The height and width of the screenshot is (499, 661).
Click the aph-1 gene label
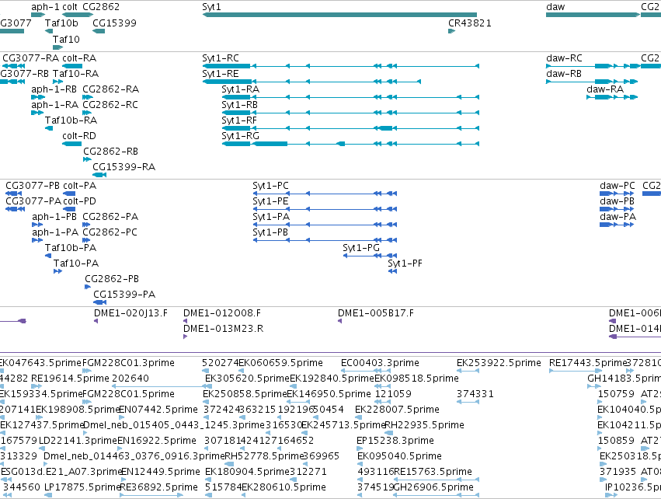pyautogui.click(x=45, y=7)
